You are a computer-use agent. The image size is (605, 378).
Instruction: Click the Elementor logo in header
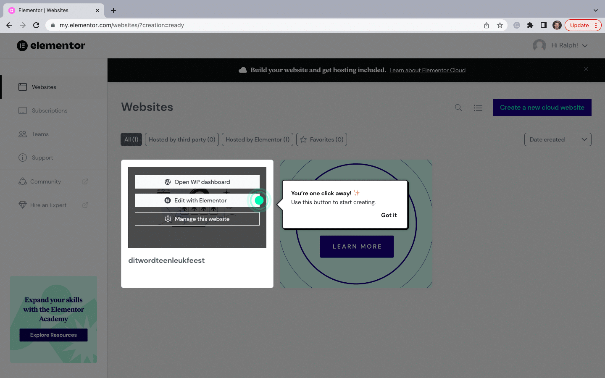click(x=51, y=45)
